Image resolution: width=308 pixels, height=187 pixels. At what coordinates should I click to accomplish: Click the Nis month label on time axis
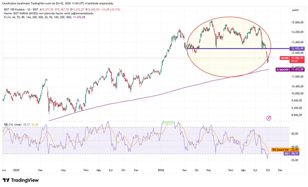pos(197,170)
